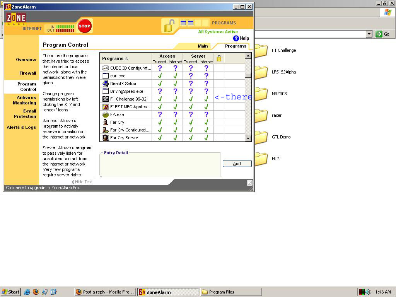Open the Firewall section in sidebar
Image resolution: width=396 pixels, height=297 pixels.
(27, 73)
